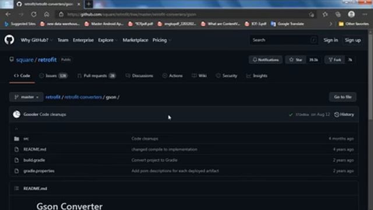This screenshot has width=373, height=210.
Task: Expand the Why GitHub? menu
Action: pos(36,40)
